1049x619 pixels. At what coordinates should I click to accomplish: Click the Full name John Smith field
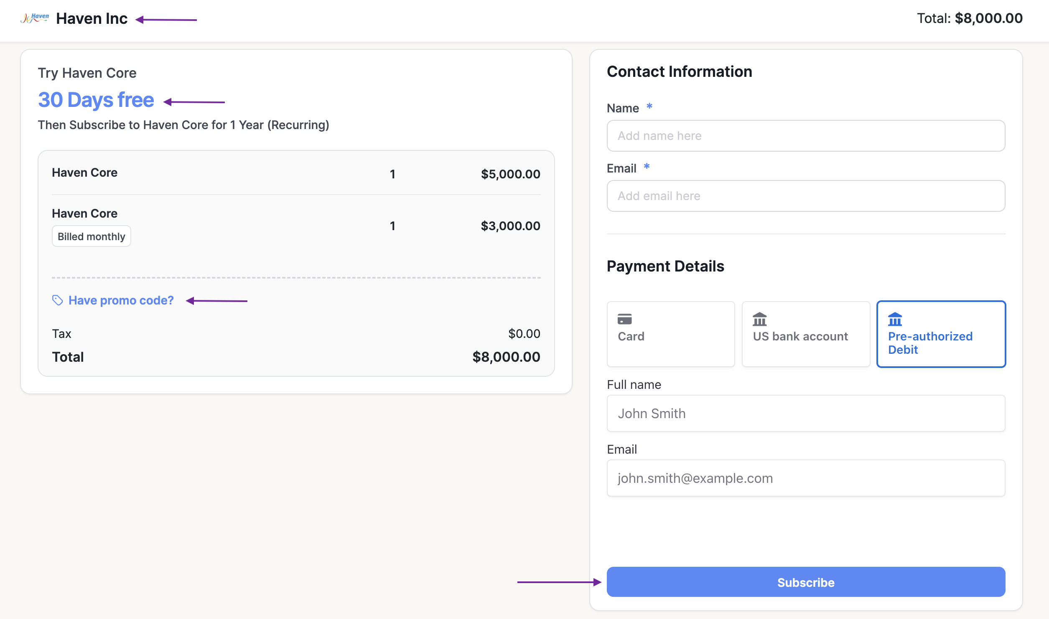(805, 414)
